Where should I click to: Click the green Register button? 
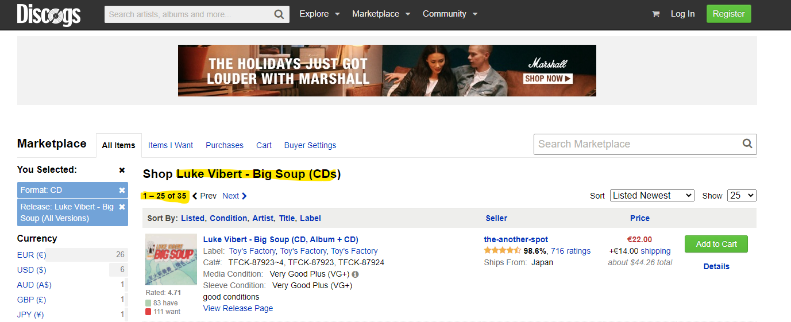[x=728, y=14]
